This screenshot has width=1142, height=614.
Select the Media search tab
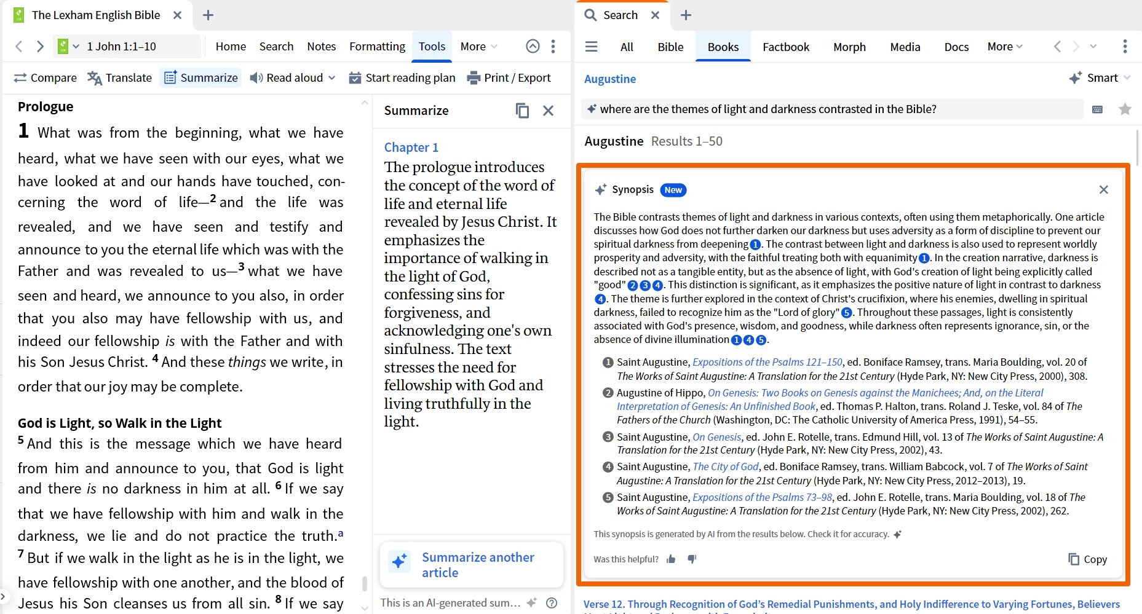point(905,47)
